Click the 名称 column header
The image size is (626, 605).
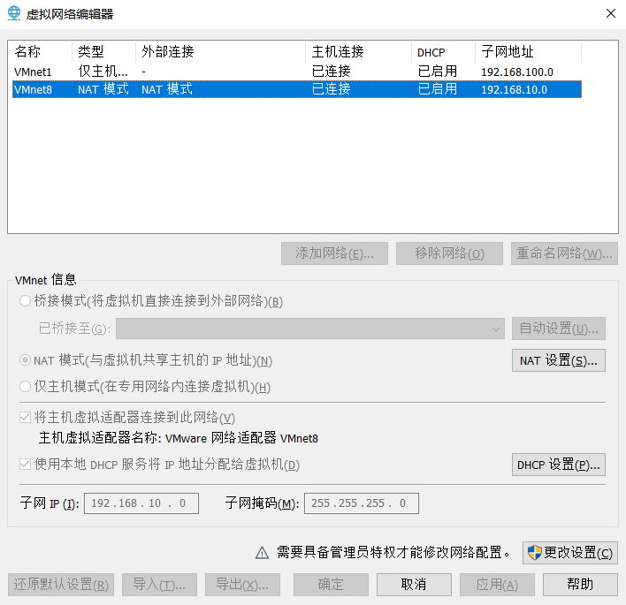39,52
